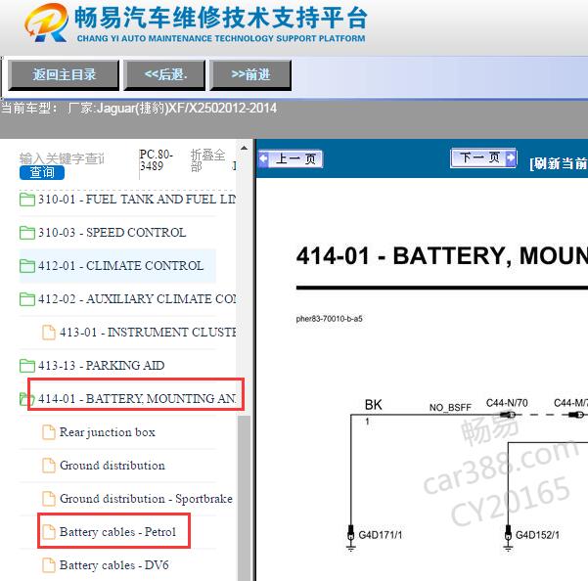The height and width of the screenshot is (581, 588).
Task: Open Battery cables - Petrol diagram
Action: (117, 532)
